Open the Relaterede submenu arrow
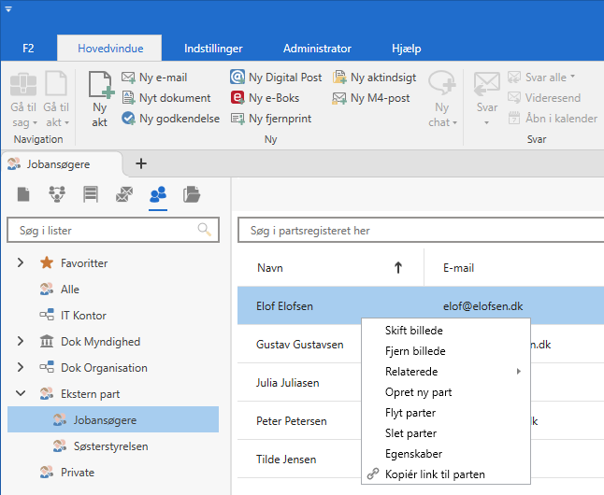The image size is (604, 495). (519, 372)
